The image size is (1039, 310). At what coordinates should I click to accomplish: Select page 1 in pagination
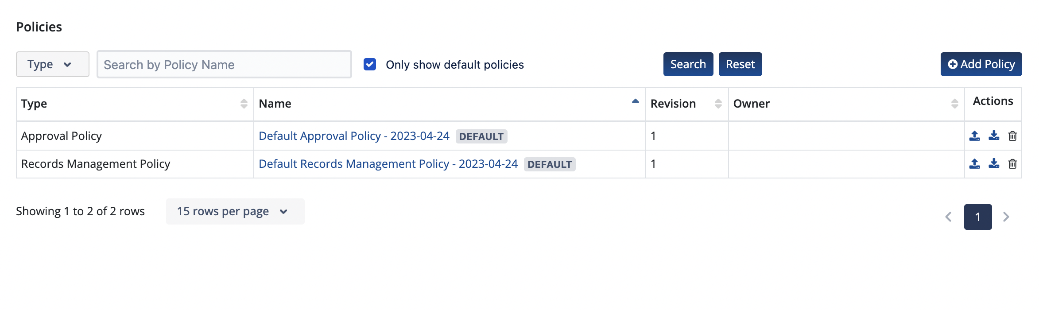point(978,217)
